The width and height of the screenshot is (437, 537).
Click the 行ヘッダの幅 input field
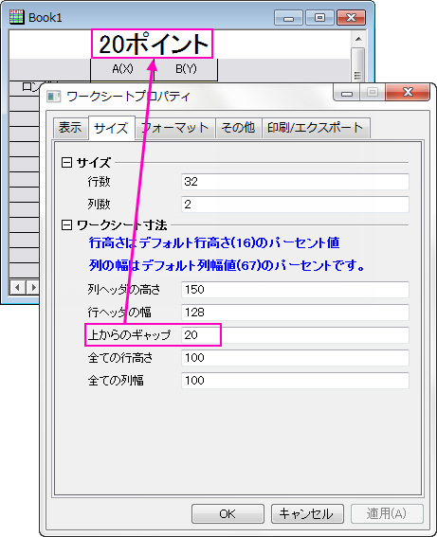(x=295, y=313)
